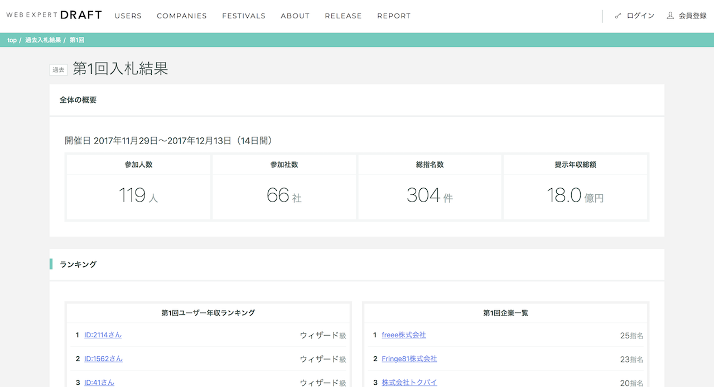Open the RELEASE page
714x387 pixels.
click(x=343, y=16)
